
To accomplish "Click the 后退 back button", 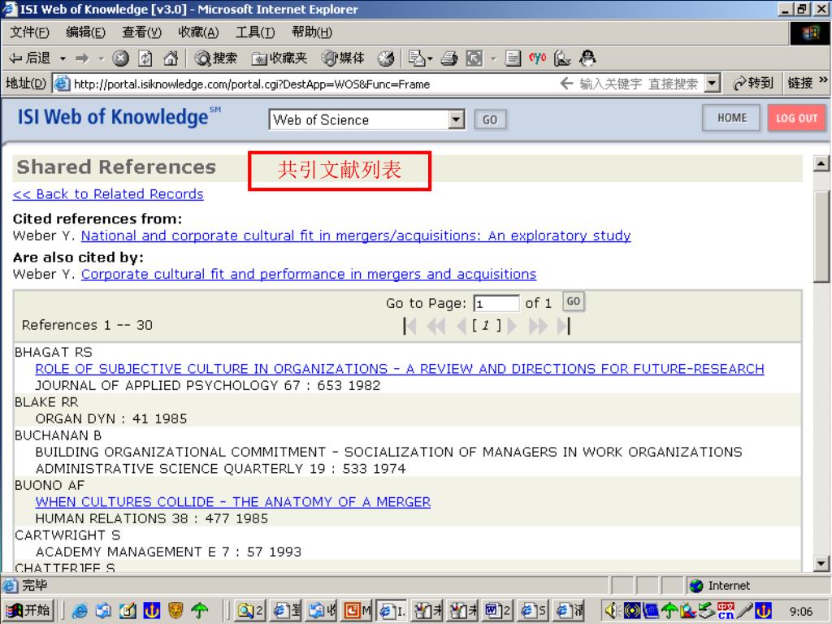I will (30, 58).
